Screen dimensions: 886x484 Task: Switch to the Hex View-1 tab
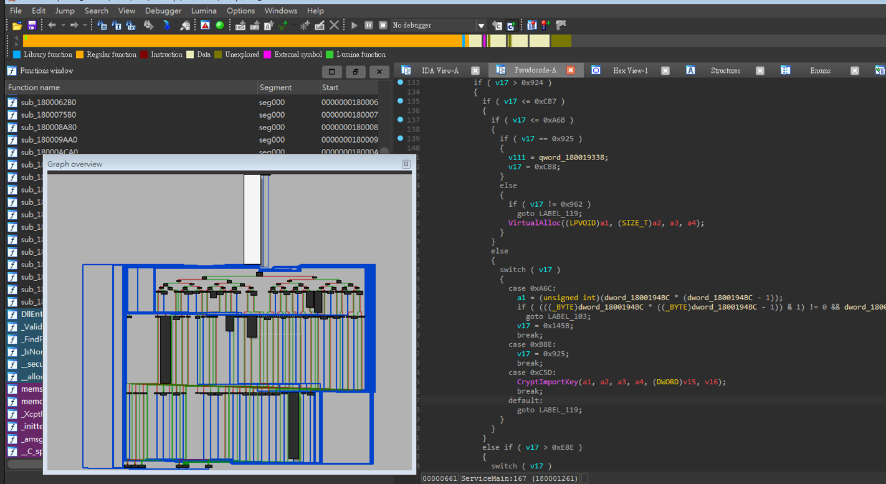coord(630,70)
